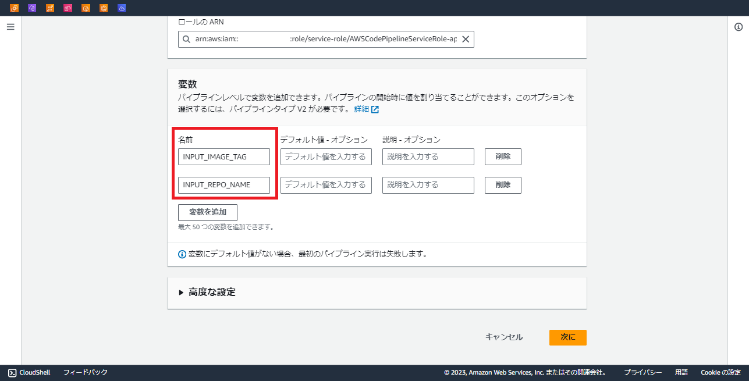The width and height of the screenshot is (749, 381).
Task: Open the hamburger navigation menu
Action: [10, 27]
